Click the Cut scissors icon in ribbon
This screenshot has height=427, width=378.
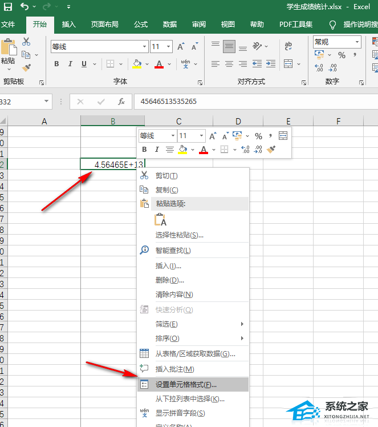pyautogui.click(x=26, y=42)
